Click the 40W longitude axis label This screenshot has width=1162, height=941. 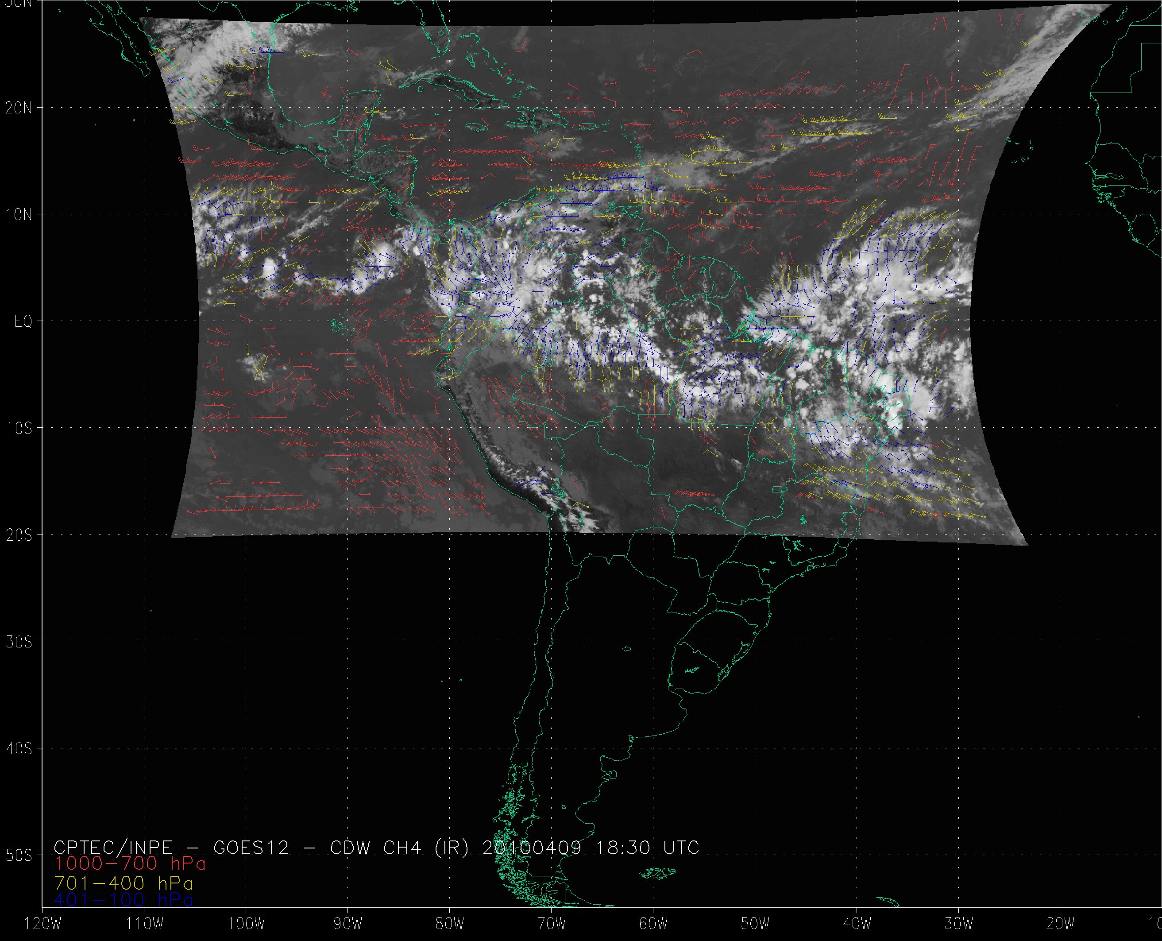(x=857, y=924)
